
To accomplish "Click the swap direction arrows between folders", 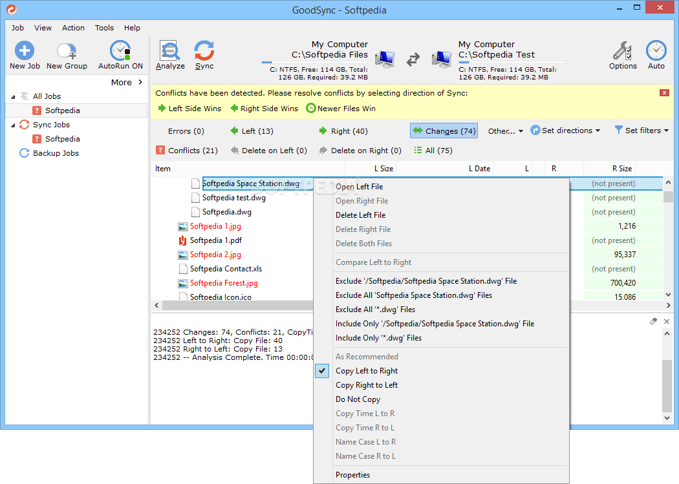I will click(413, 59).
